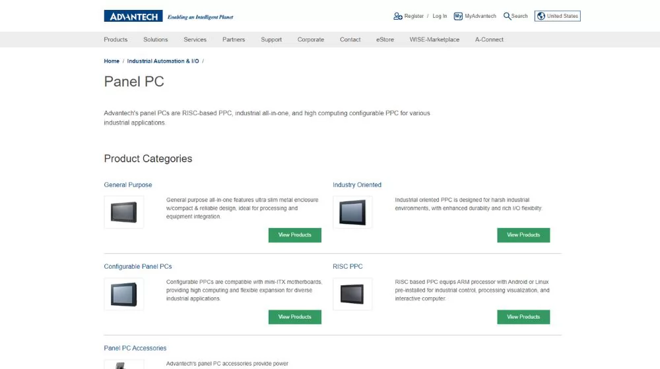Click the globe icon for region
The height and width of the screenshot is (369, 660).
[541, 16]
